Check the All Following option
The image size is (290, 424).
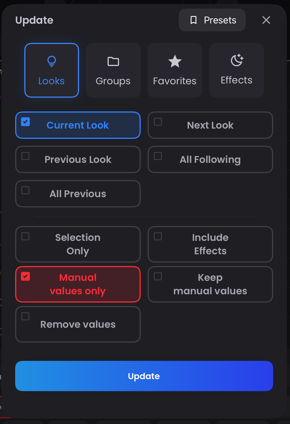[x=158, y=156]
